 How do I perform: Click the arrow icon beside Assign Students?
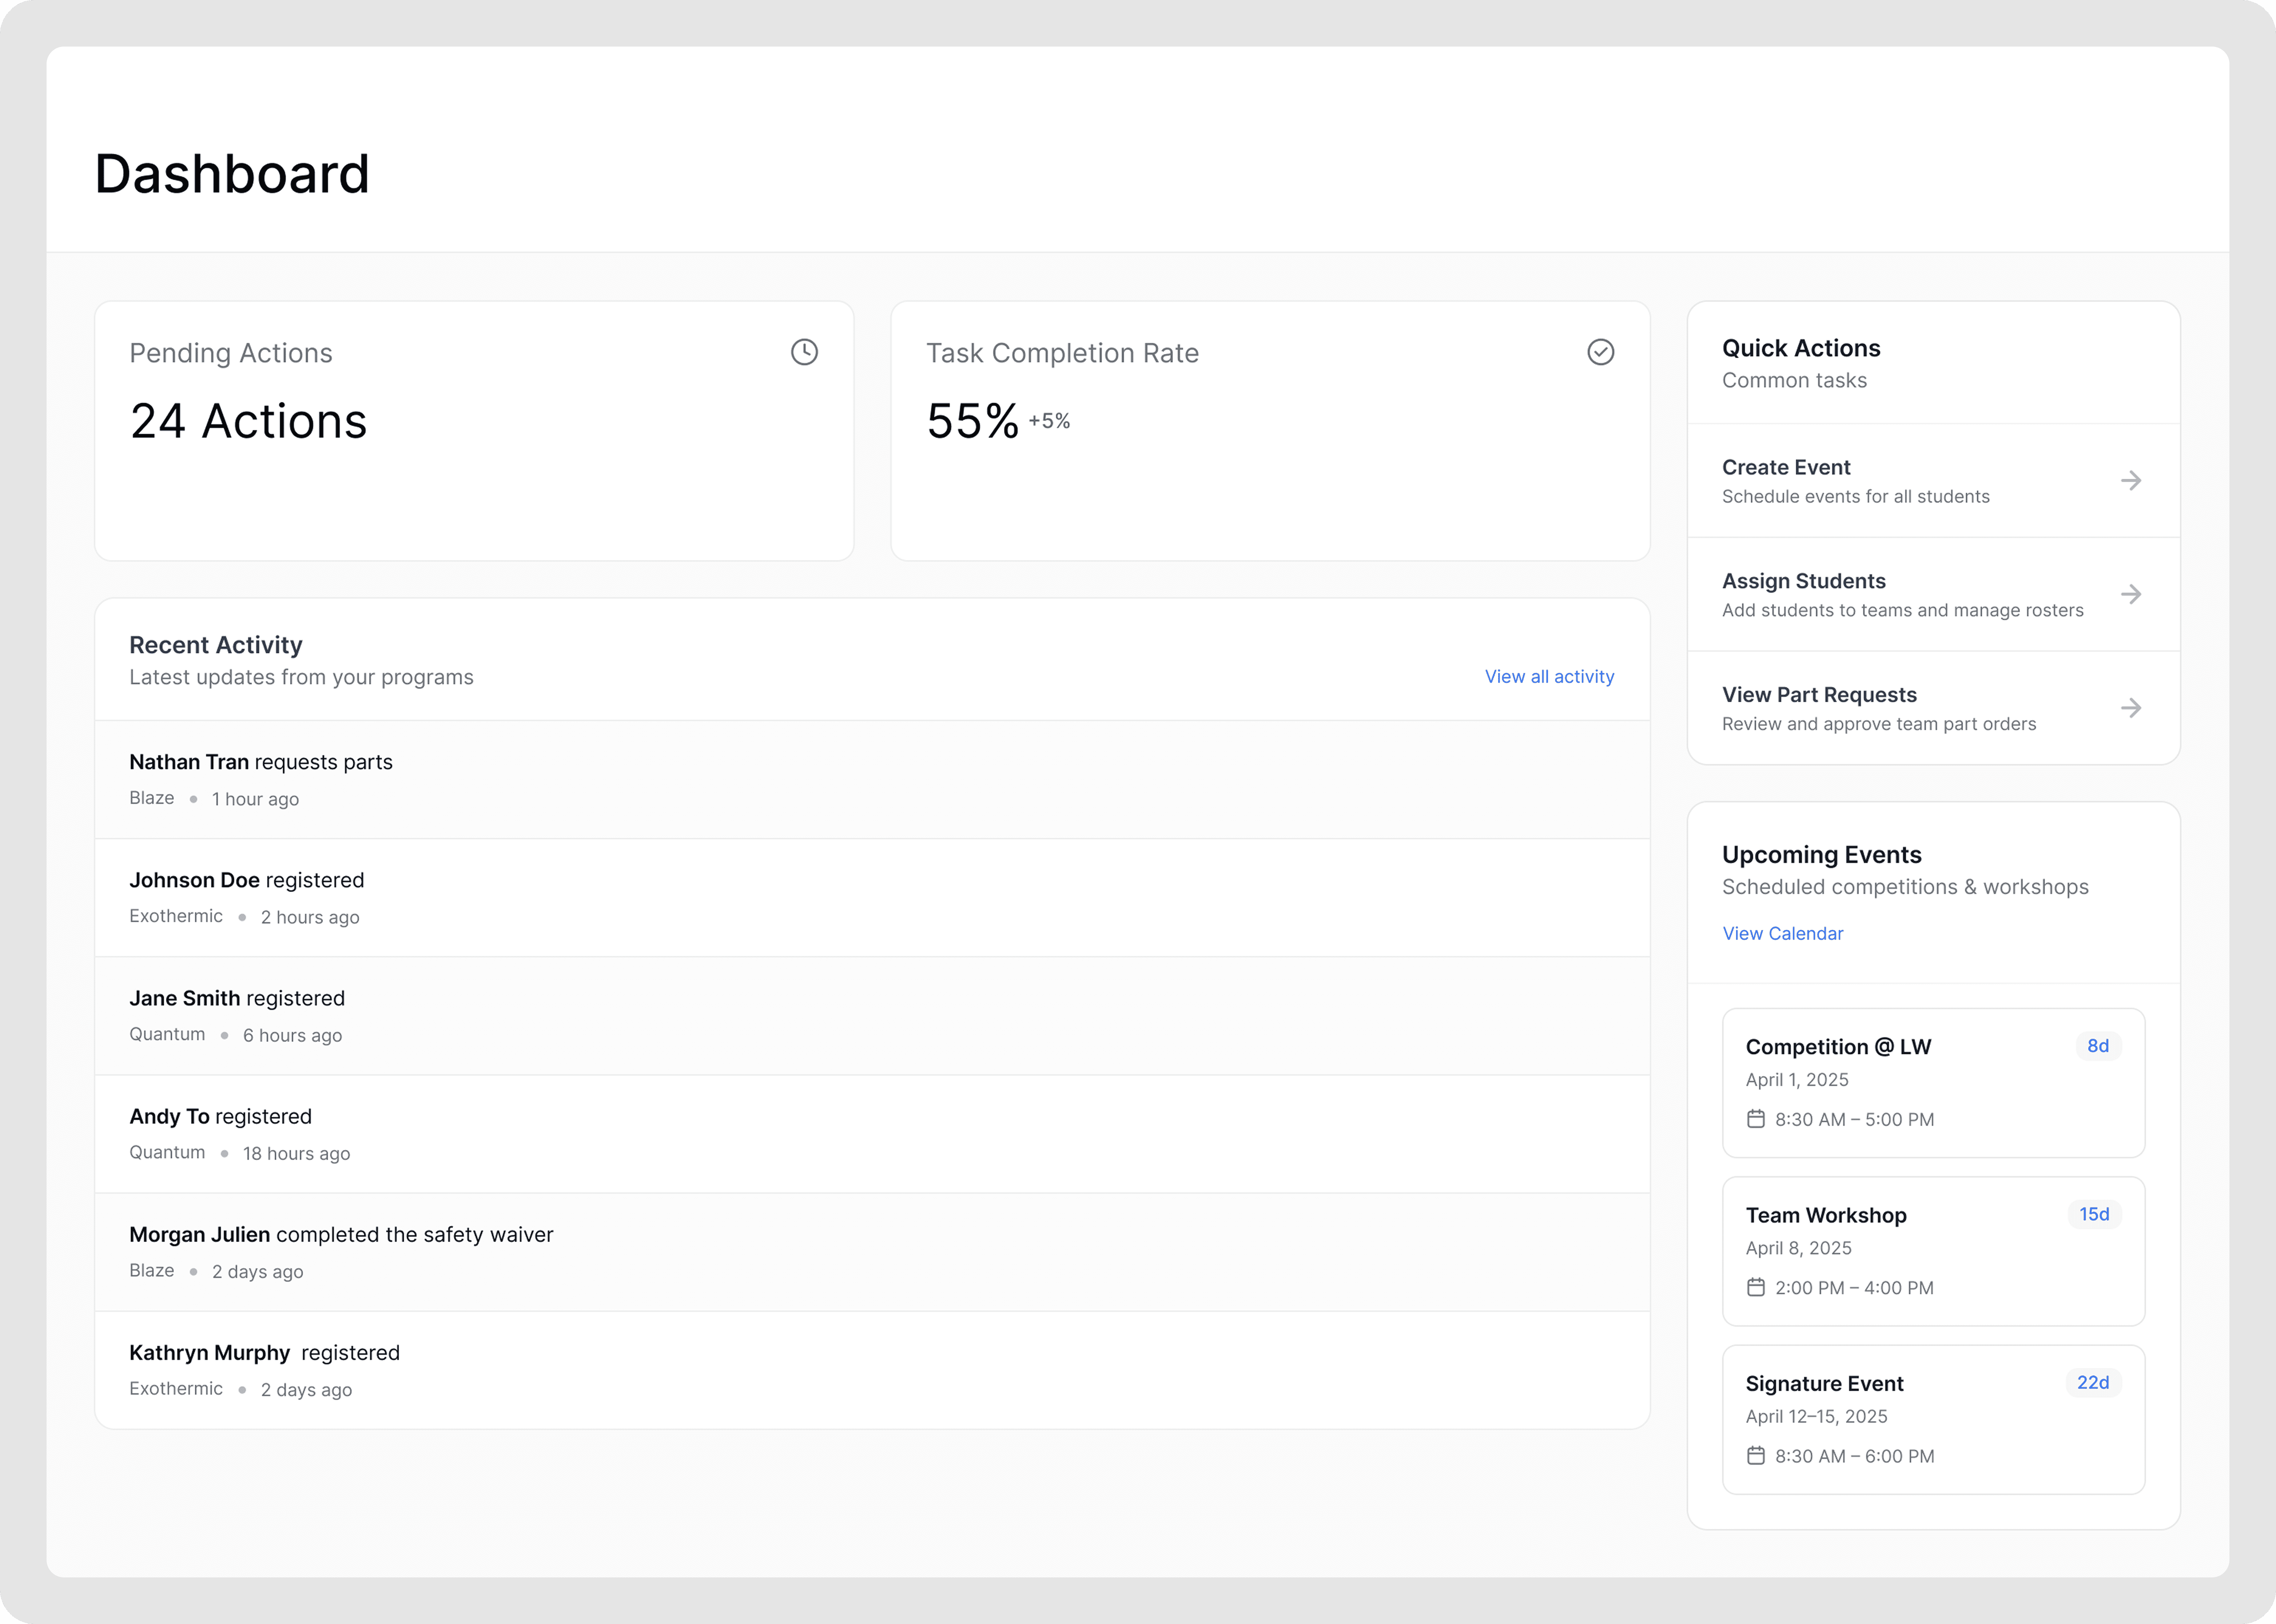click(x=2131, y=594)
